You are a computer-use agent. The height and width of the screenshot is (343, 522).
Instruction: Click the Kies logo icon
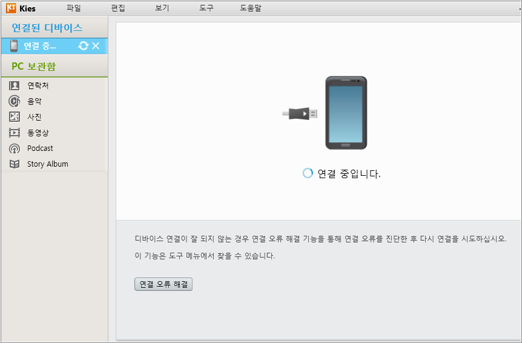coord(11,8)
